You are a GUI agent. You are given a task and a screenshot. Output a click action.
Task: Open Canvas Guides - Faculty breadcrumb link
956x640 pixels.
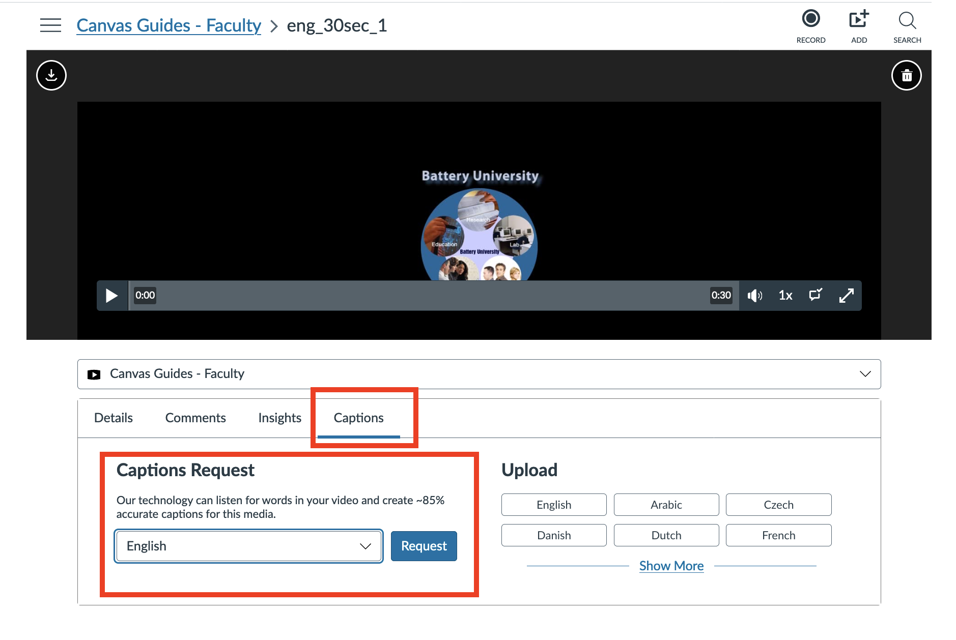pos(168,25)
